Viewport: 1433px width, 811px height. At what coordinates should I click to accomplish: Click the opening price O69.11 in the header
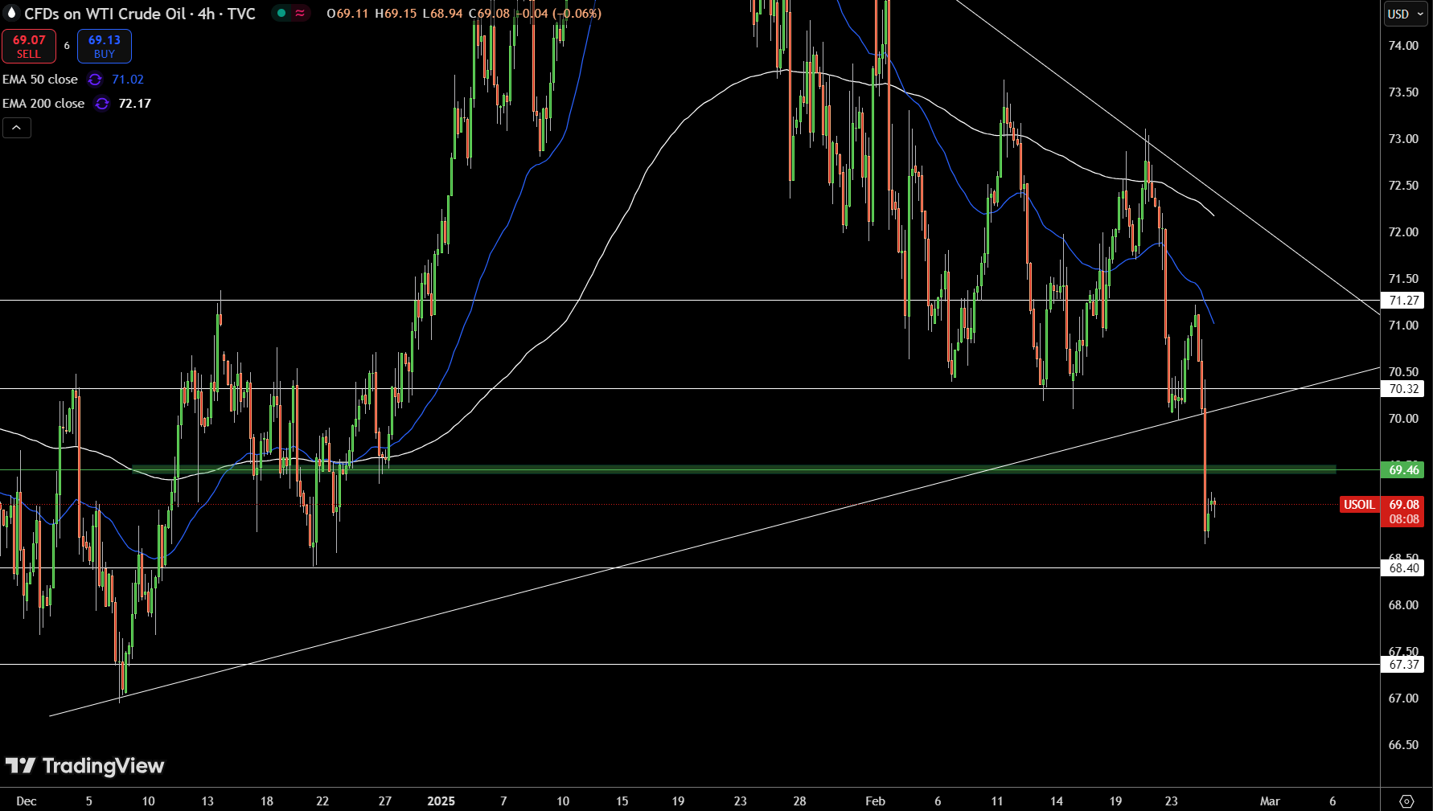[348, 14]
